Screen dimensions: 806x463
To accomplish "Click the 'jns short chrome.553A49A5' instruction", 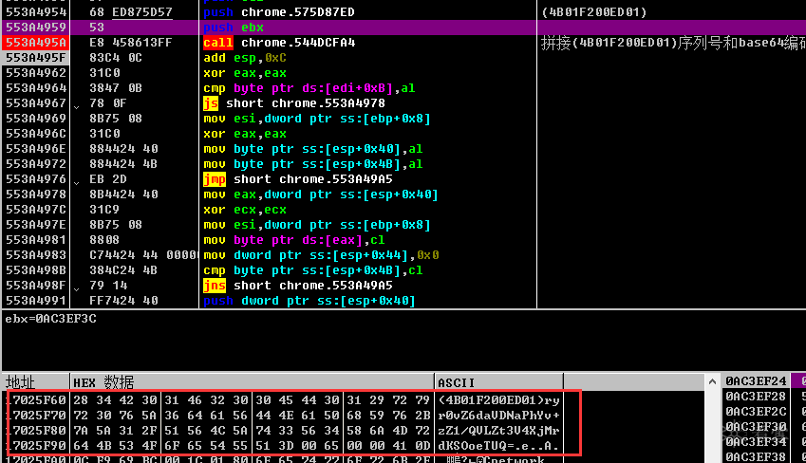I will (298, 286).
